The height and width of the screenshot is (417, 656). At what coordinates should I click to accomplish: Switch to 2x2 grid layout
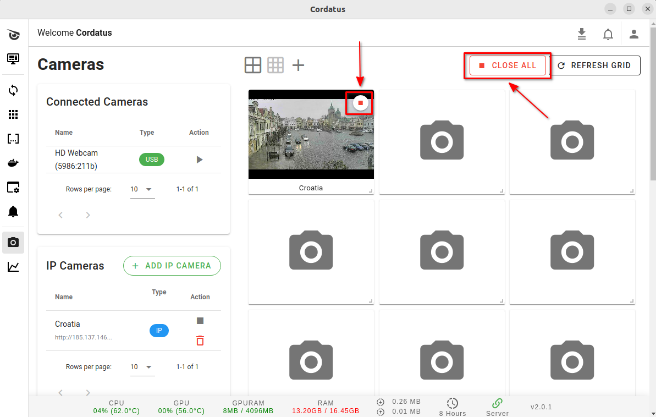coord(253,65)
